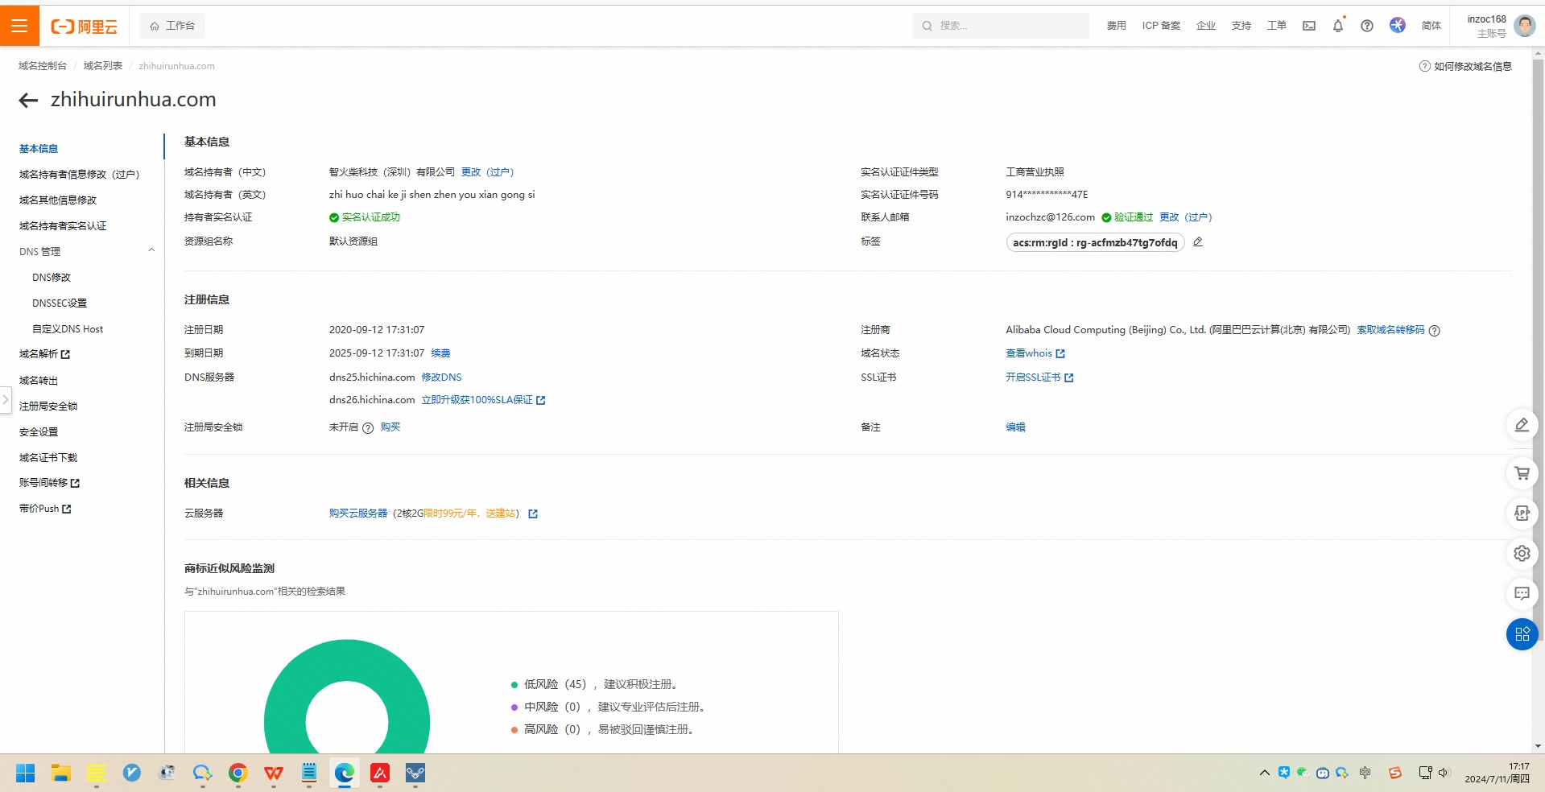Open the Cloud Shell terminal icon
Viewport: 1545px width, 792px height.
tap(1309, 26)
